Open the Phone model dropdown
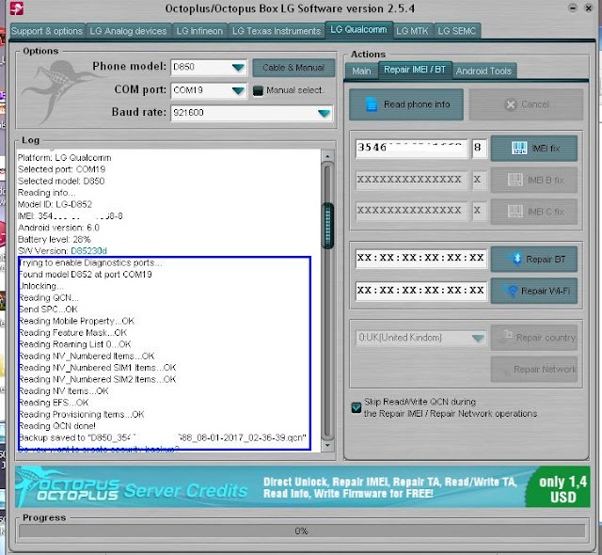 238,68
